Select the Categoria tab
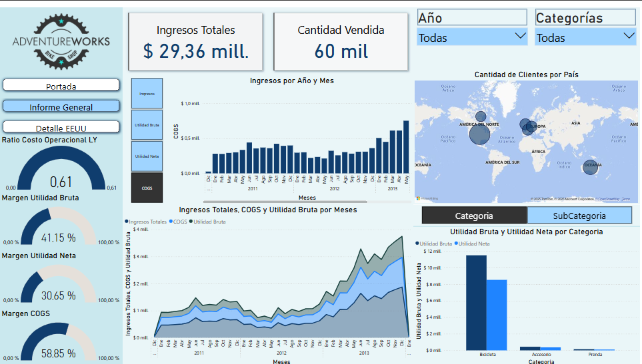The width and height of the screenshot is (642, 364). pos(474,216)
